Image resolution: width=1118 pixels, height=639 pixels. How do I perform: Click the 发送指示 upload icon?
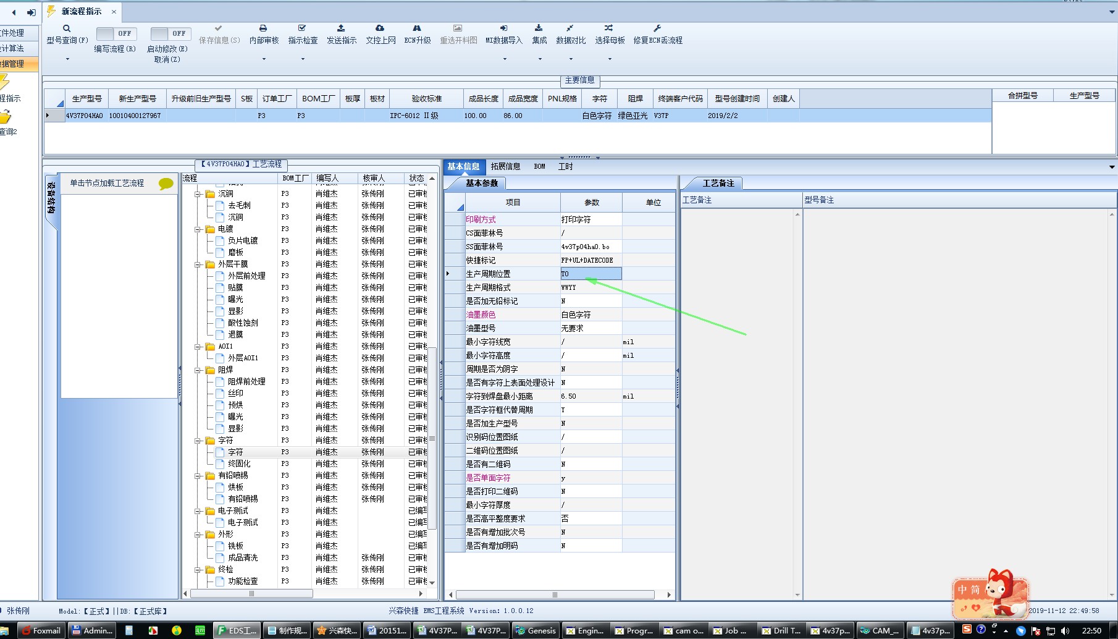(x=341, y=28)
